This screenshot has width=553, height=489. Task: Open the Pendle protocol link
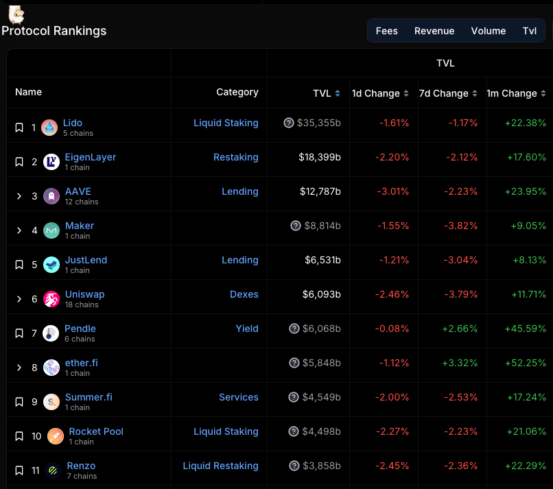click(x=80, y=329)
